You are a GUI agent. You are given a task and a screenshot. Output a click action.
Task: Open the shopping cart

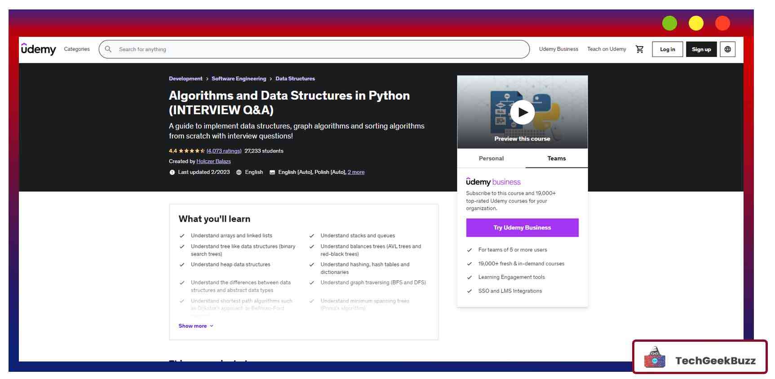point(639,49)
